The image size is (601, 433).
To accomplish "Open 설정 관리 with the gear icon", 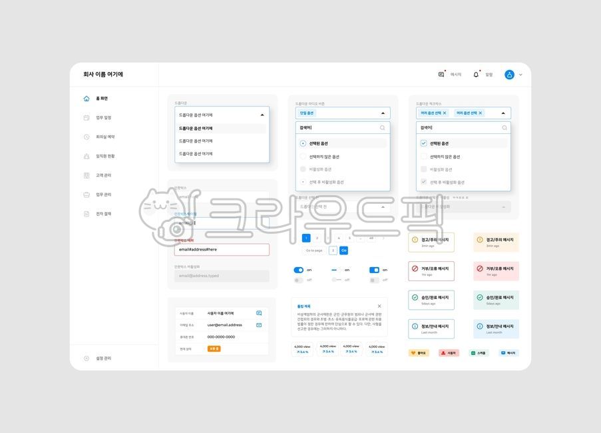I will [x=86, y=358].
